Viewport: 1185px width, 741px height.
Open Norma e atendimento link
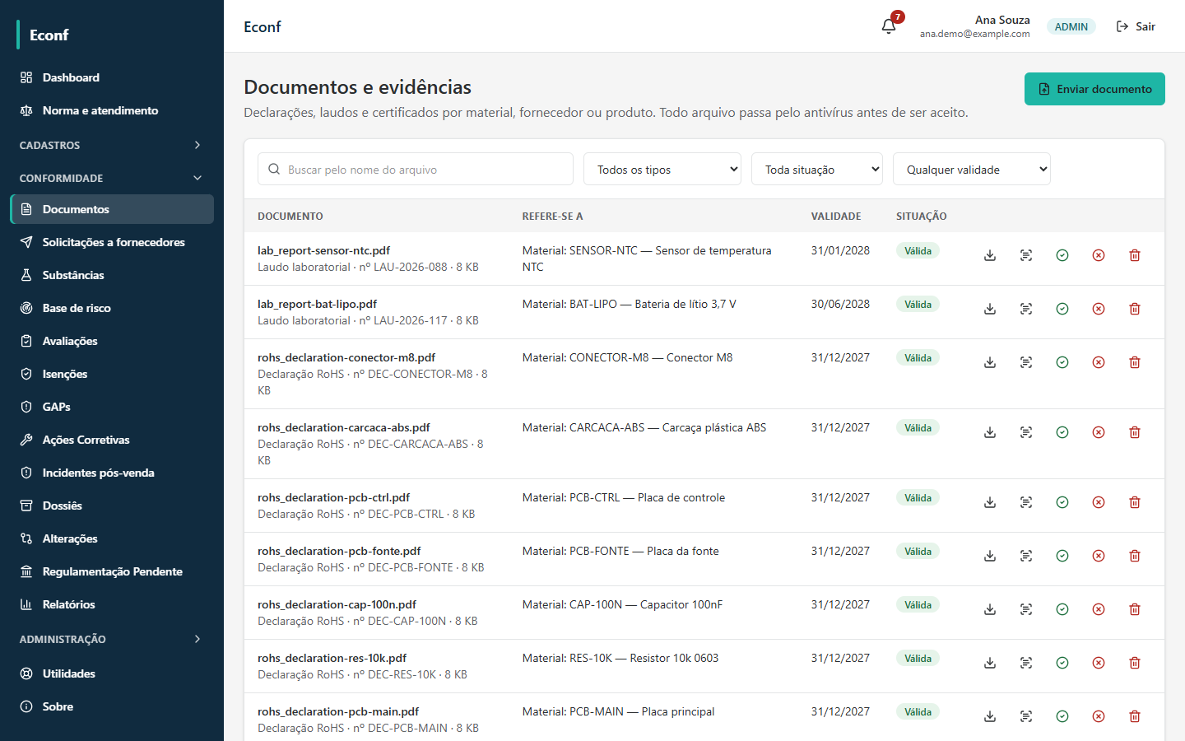pos(112,110)
